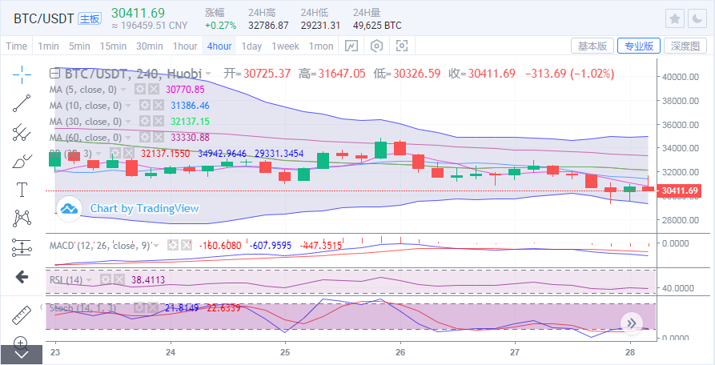Click the 24H high value 32786.87
The image size is (715, 365).
[268, 26]
